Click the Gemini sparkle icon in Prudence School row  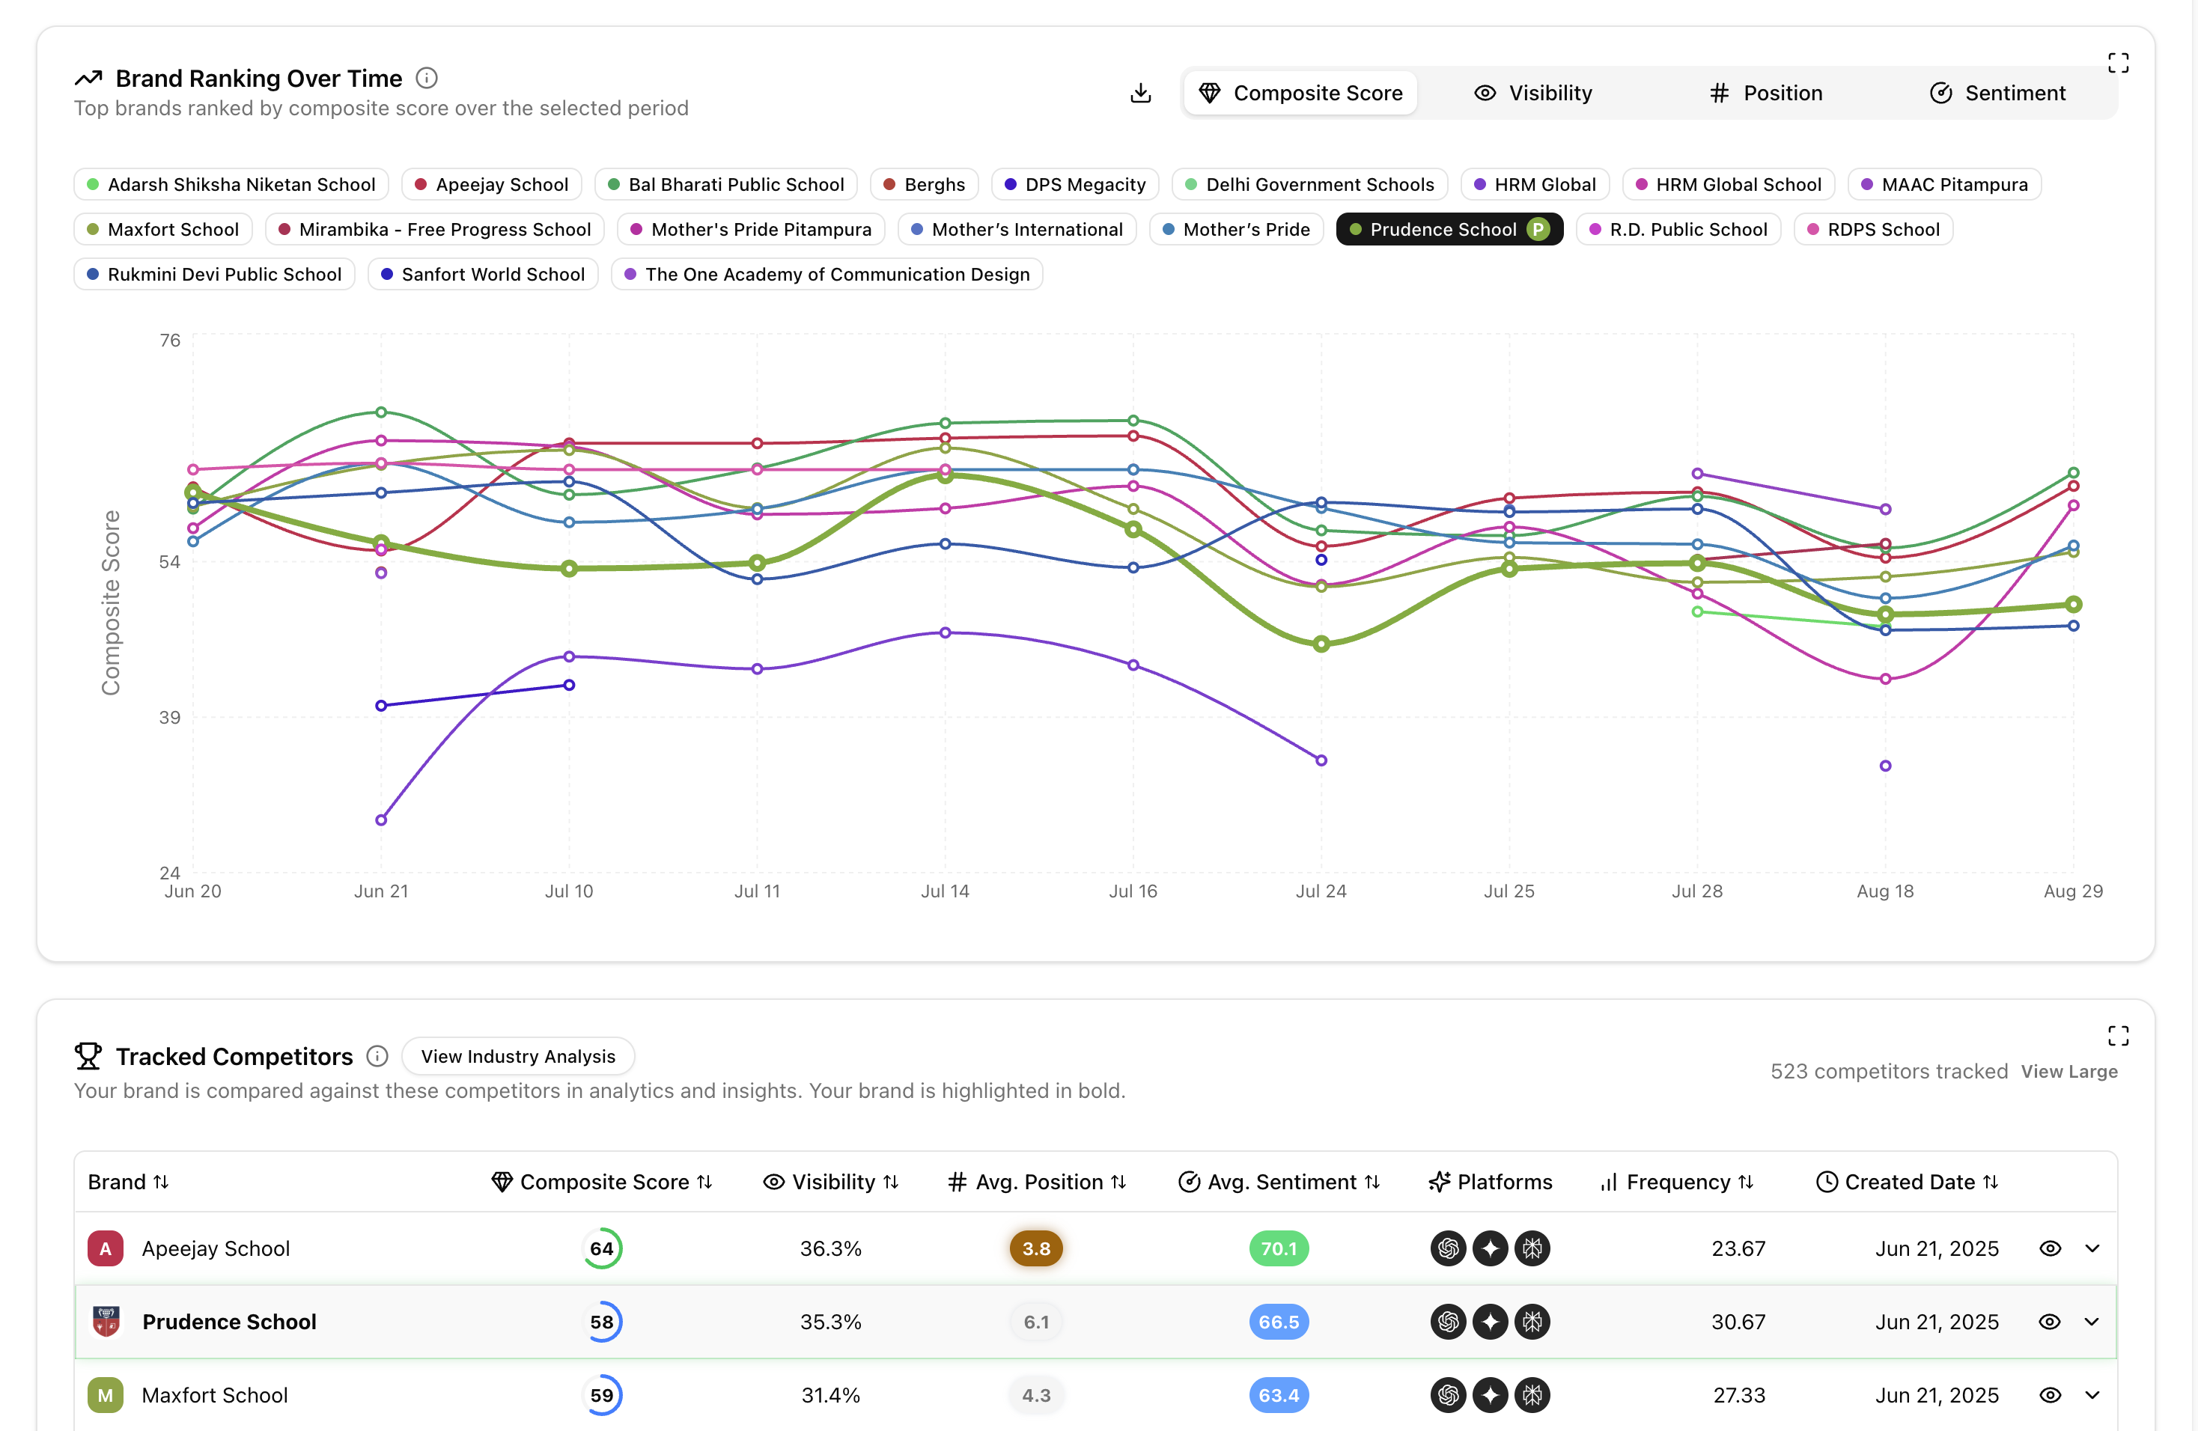pyautogui.click(x=1490, y=1322)
